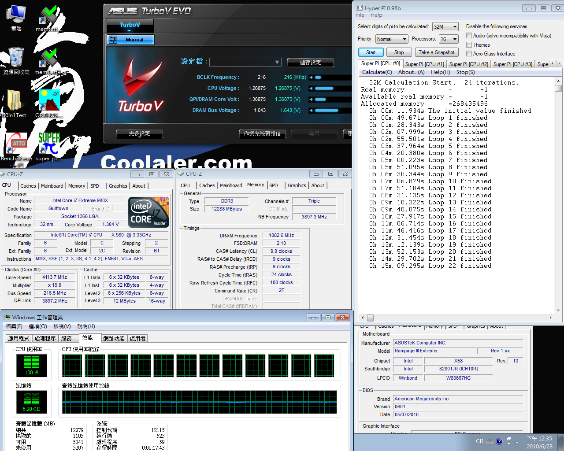Screen dimensions: 564x451
Task: Open the taskbar clock showing 12:35
Action: (x=539, y=442)
